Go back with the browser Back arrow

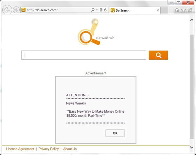(7, 10)
